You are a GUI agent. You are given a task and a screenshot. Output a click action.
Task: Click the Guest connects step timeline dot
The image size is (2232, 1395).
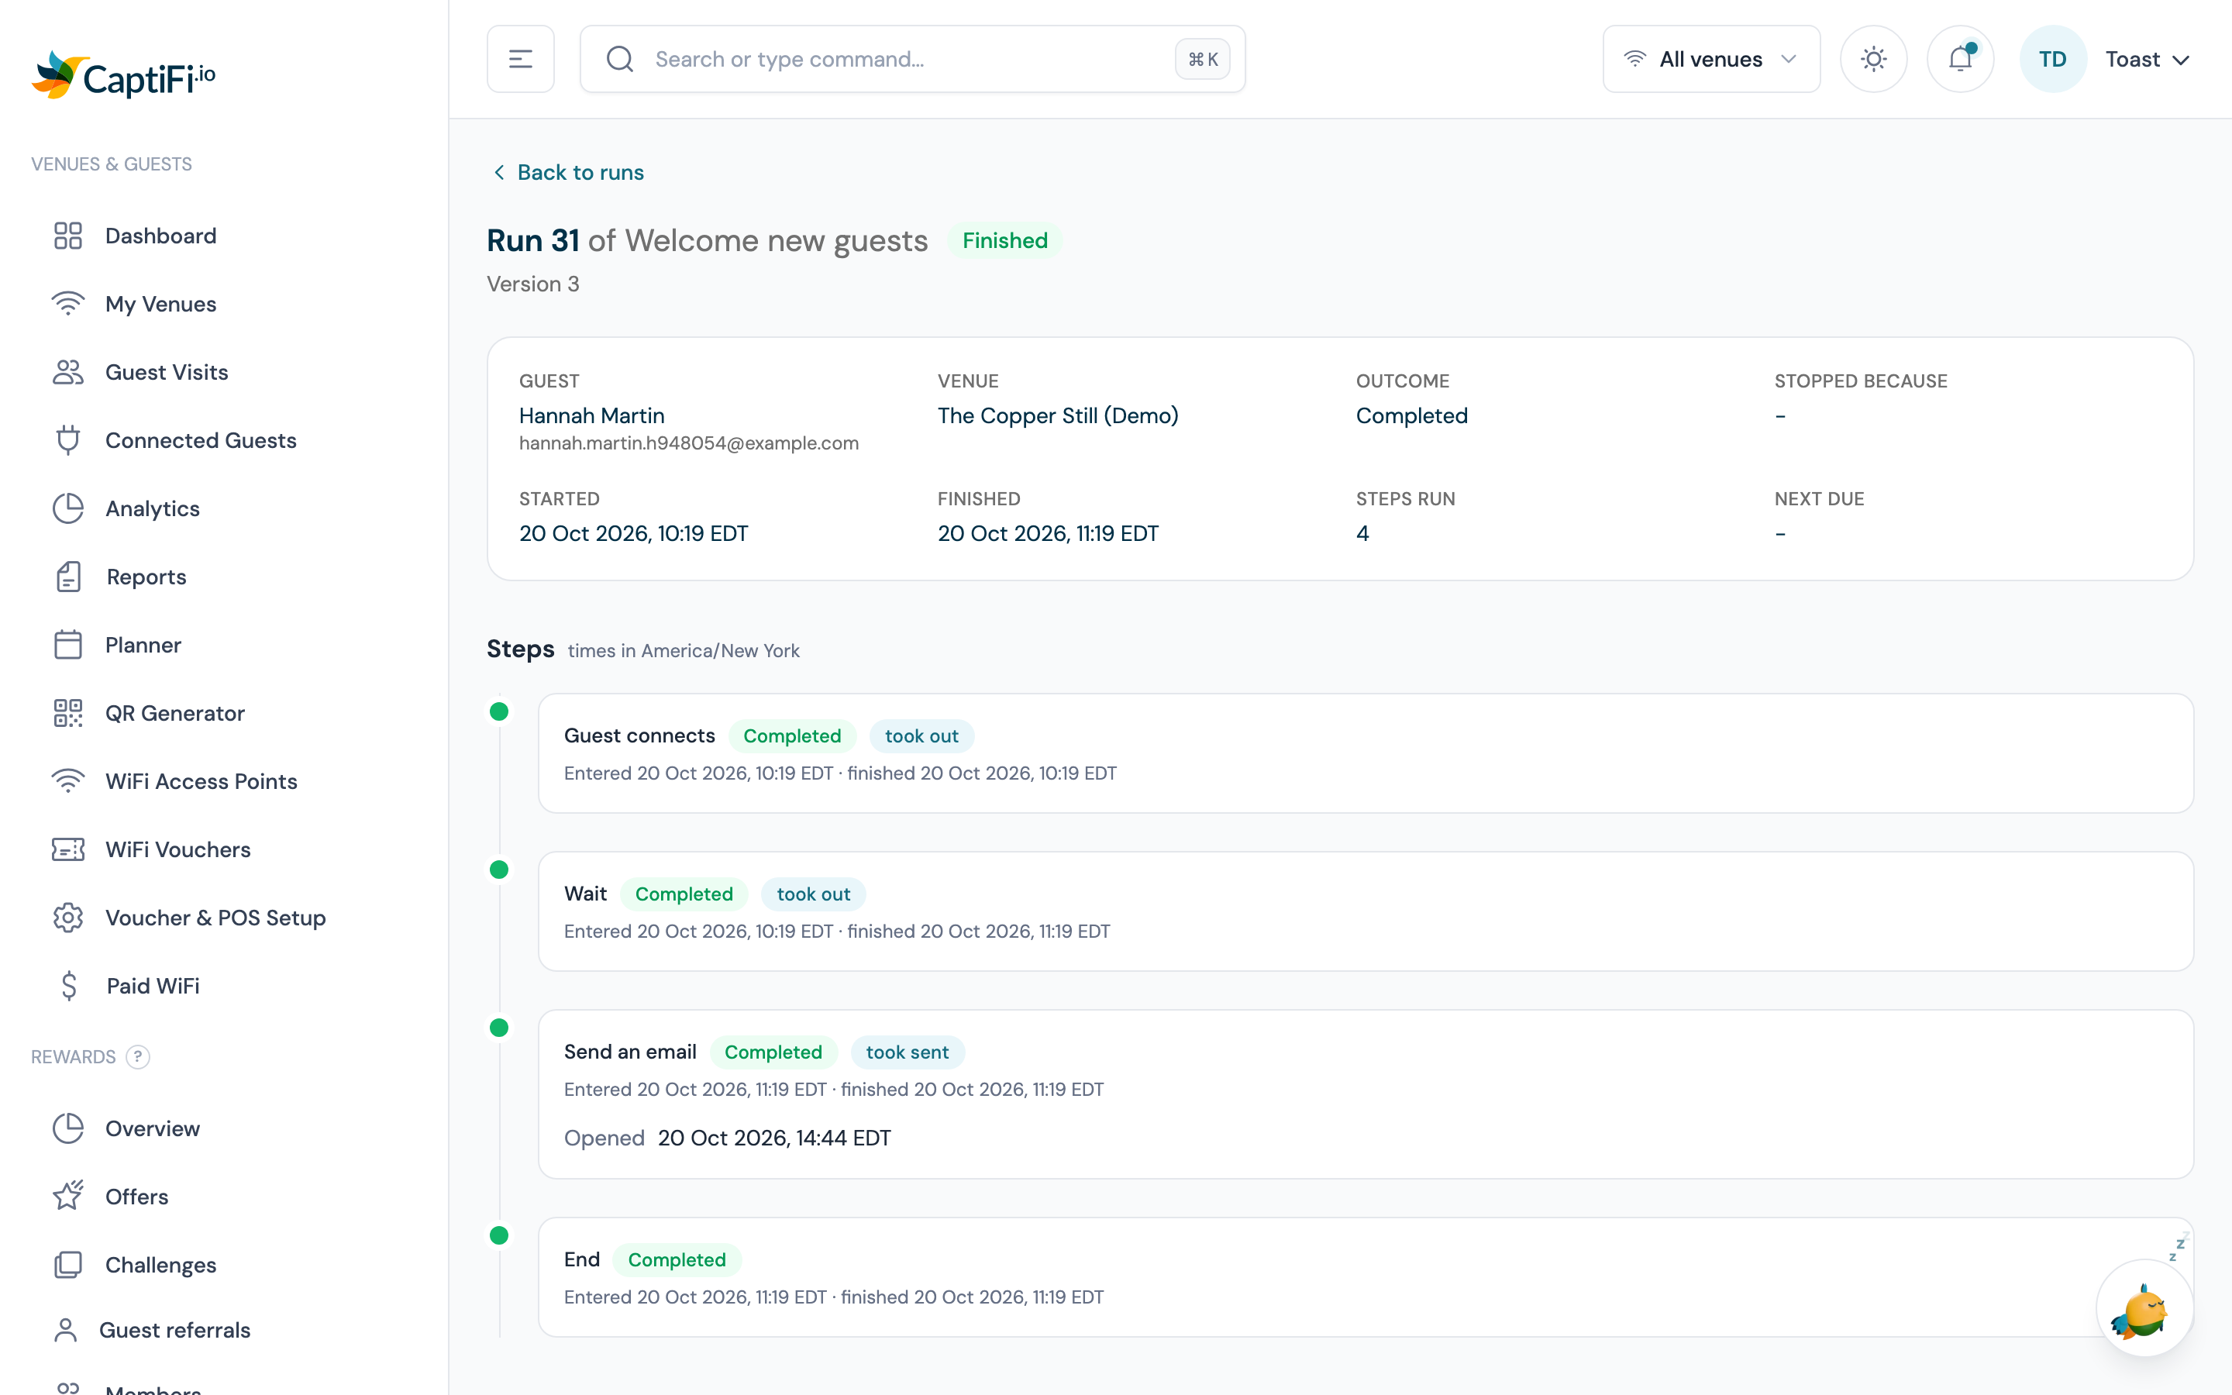tap(499, 711)
